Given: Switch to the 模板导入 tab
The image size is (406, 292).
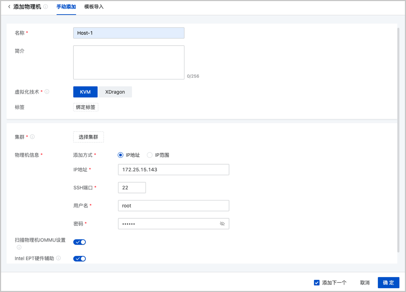Looking at the screenshot, I should tap(94, 7).
